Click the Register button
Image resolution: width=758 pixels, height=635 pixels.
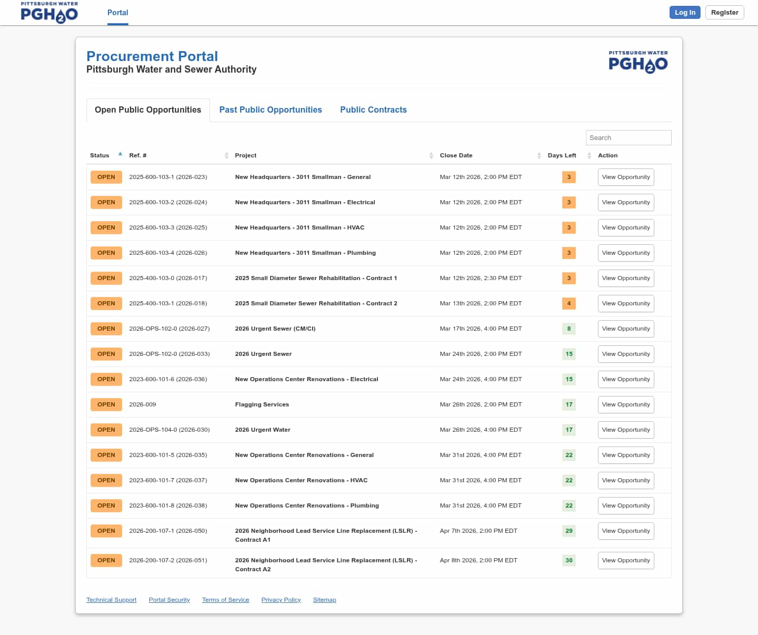724,13
